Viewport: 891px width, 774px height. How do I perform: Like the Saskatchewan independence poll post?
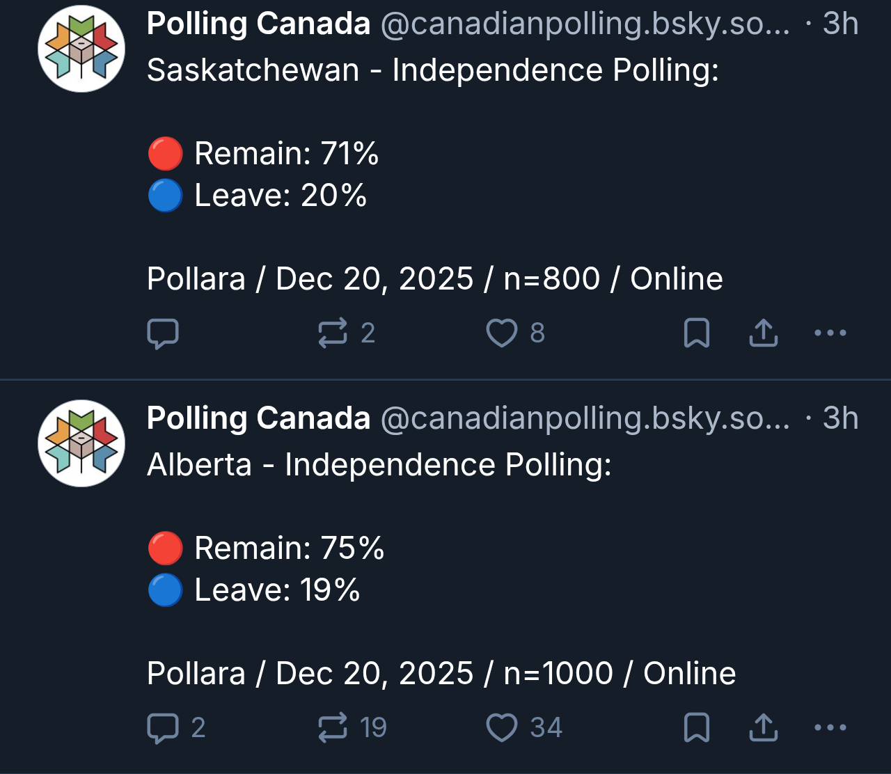(501, 333)
